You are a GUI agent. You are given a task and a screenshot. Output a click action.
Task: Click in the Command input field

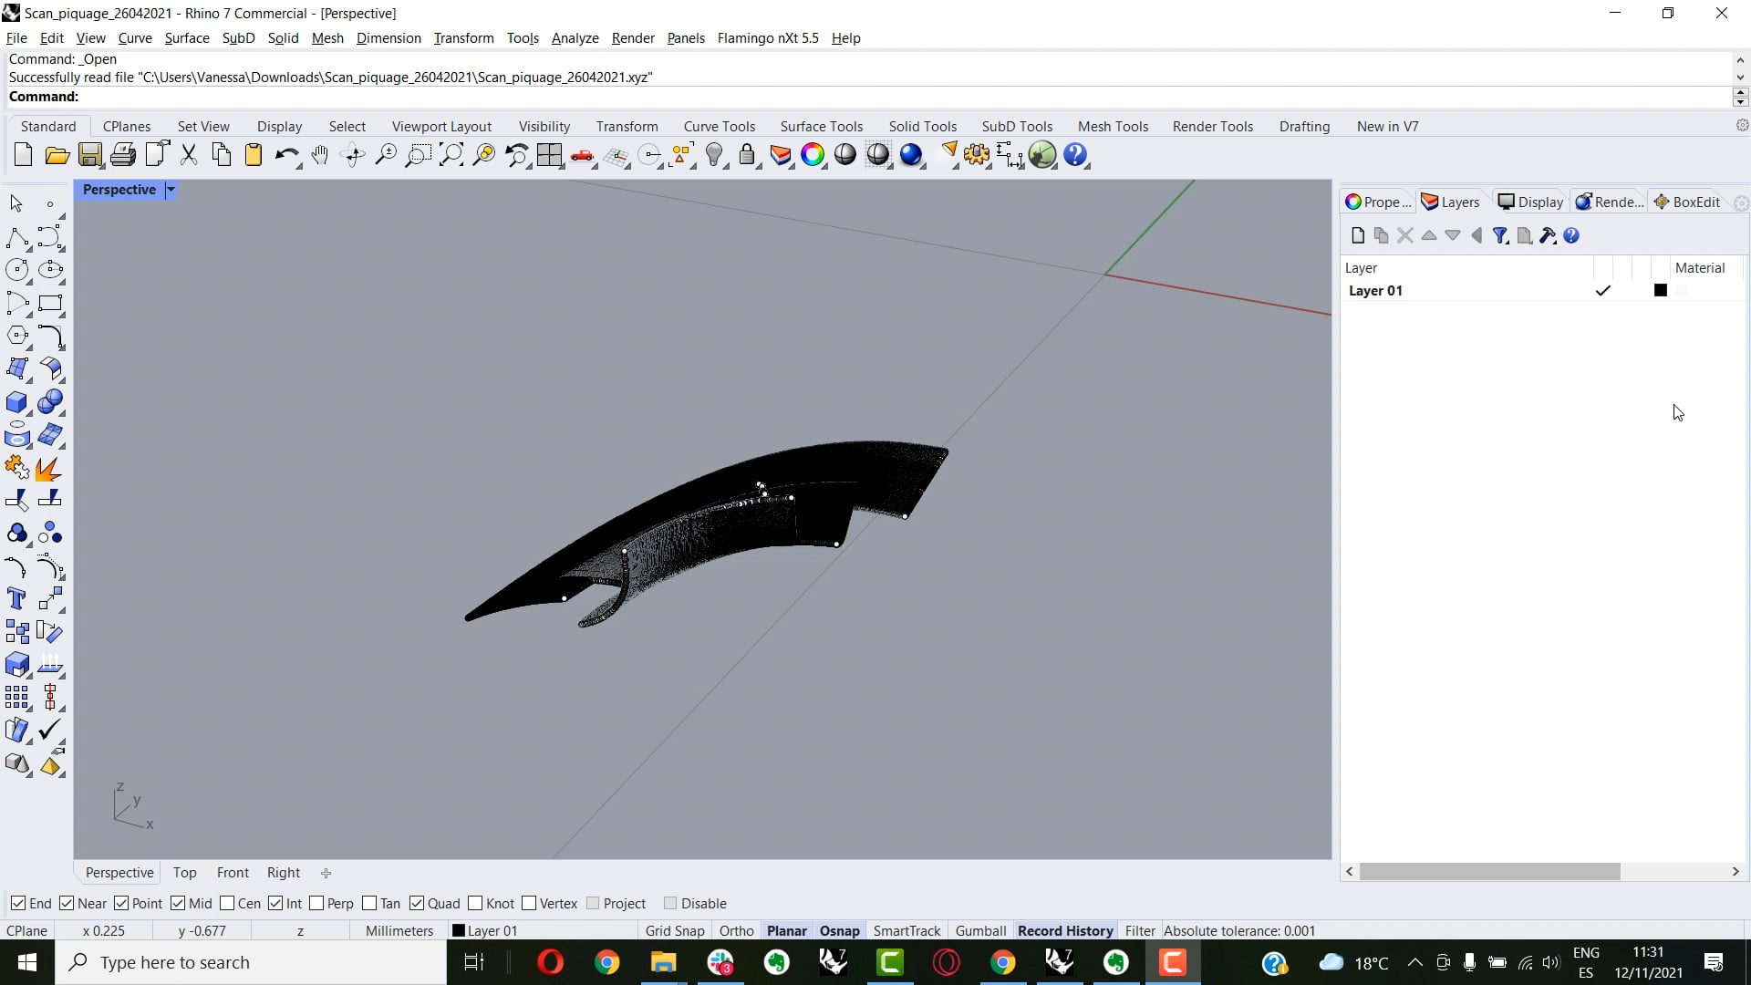click(x=866, y=97)
